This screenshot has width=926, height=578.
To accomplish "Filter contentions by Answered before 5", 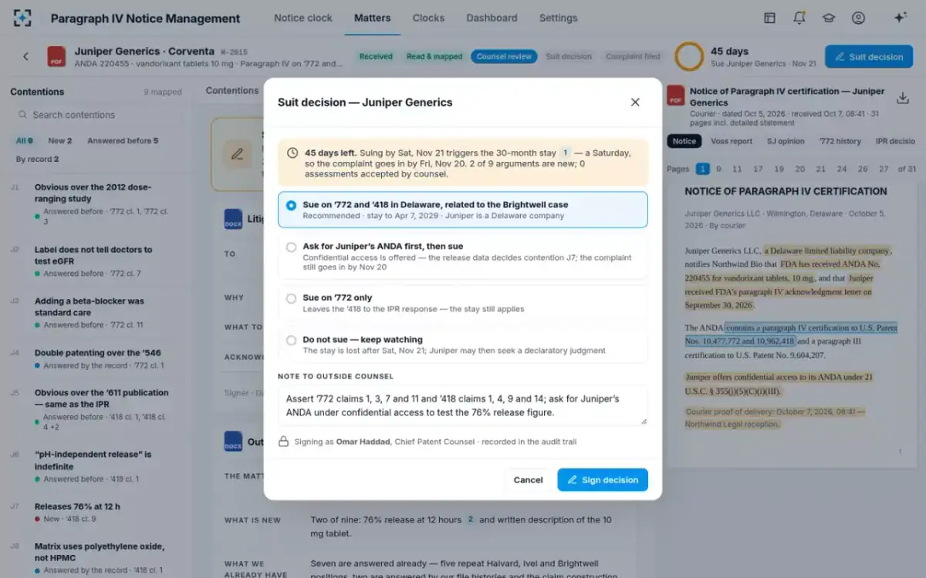I will 123,141.
